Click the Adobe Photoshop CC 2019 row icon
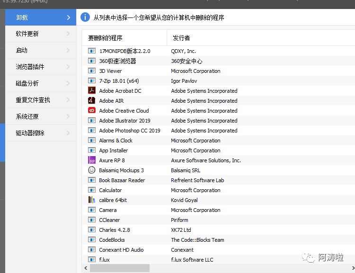The height and width of the screenshot is (273, 355). [x=92, y=131]
